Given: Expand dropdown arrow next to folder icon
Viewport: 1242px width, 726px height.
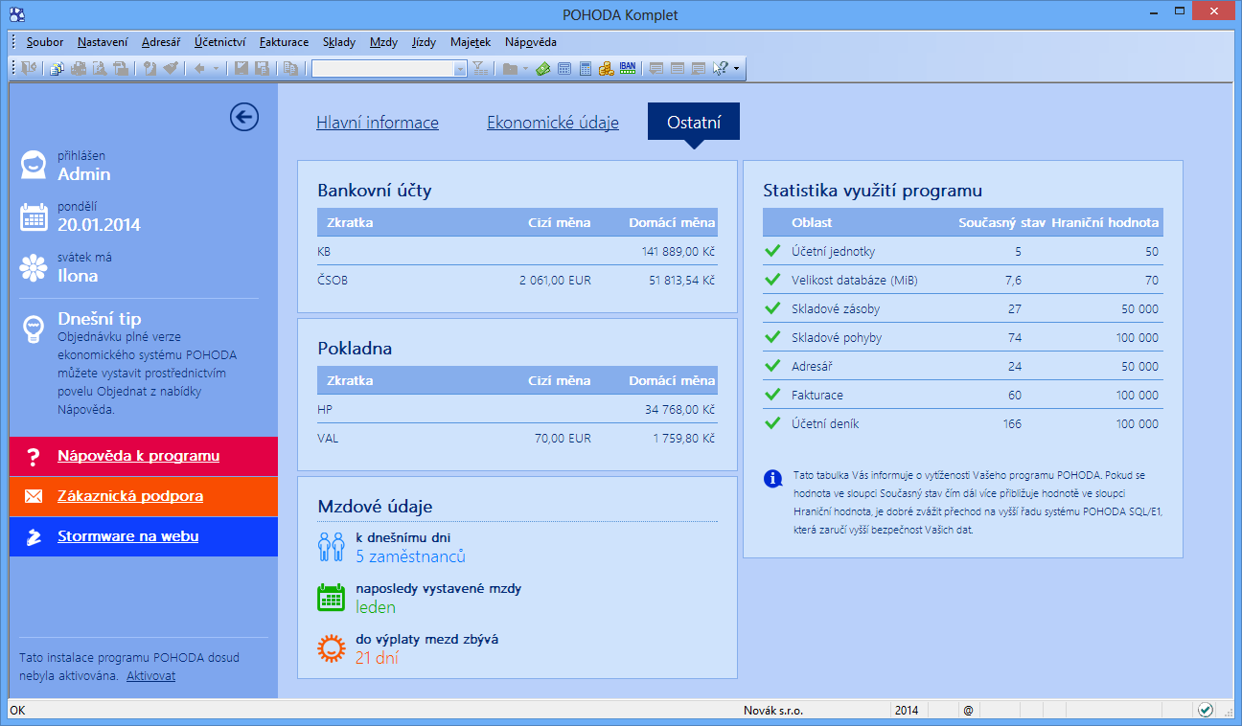Looking at the screenshot, I should click(525, 68).
